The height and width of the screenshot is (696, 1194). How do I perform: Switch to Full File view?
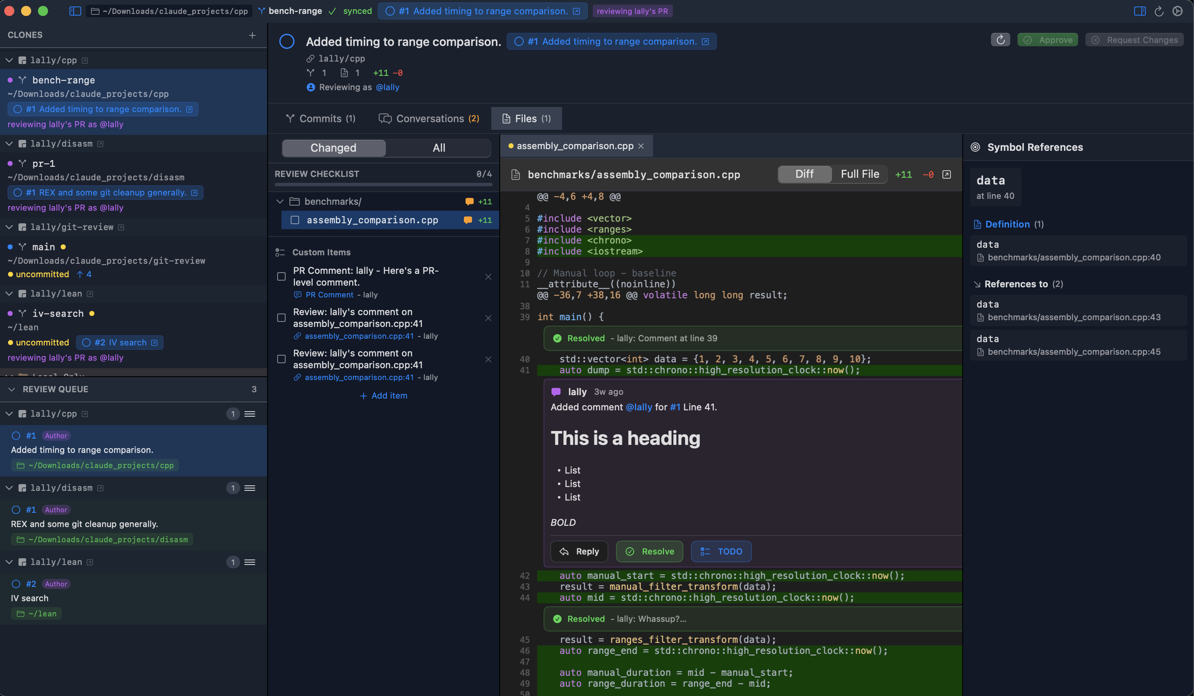coord(859,174)
